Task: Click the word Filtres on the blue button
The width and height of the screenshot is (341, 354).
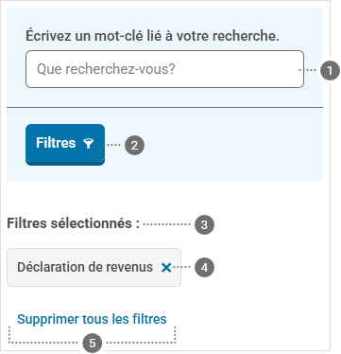Action: [x=56, y=143]
